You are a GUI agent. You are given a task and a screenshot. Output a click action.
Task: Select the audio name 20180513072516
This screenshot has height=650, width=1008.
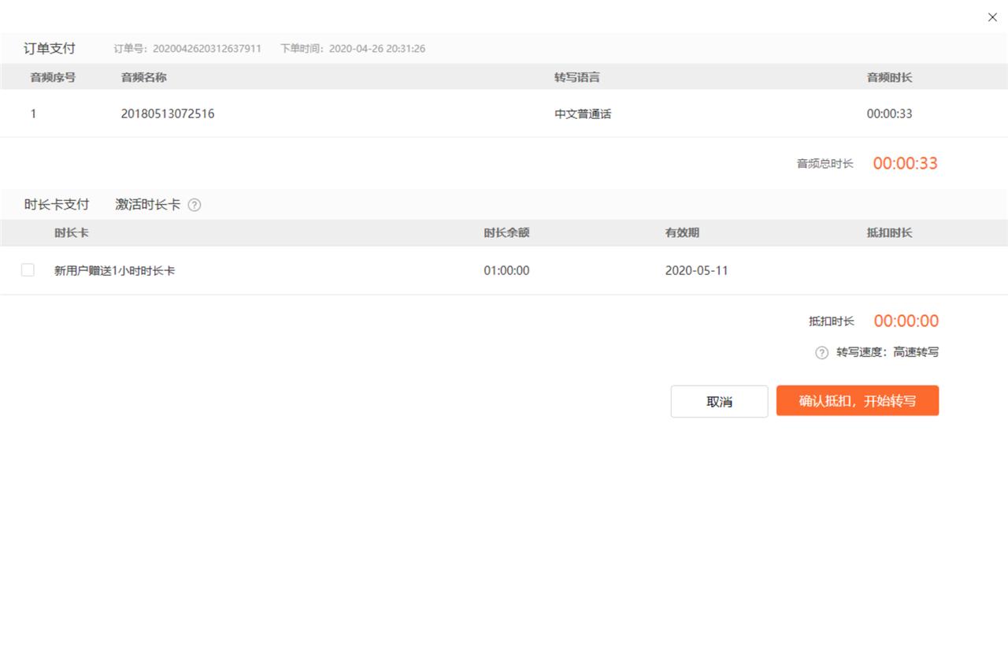point(168,113)
